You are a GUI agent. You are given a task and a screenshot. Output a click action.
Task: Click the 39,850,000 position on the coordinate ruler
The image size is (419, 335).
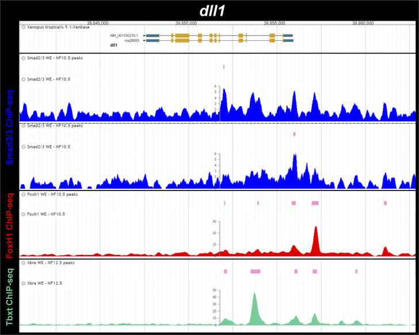186,23
